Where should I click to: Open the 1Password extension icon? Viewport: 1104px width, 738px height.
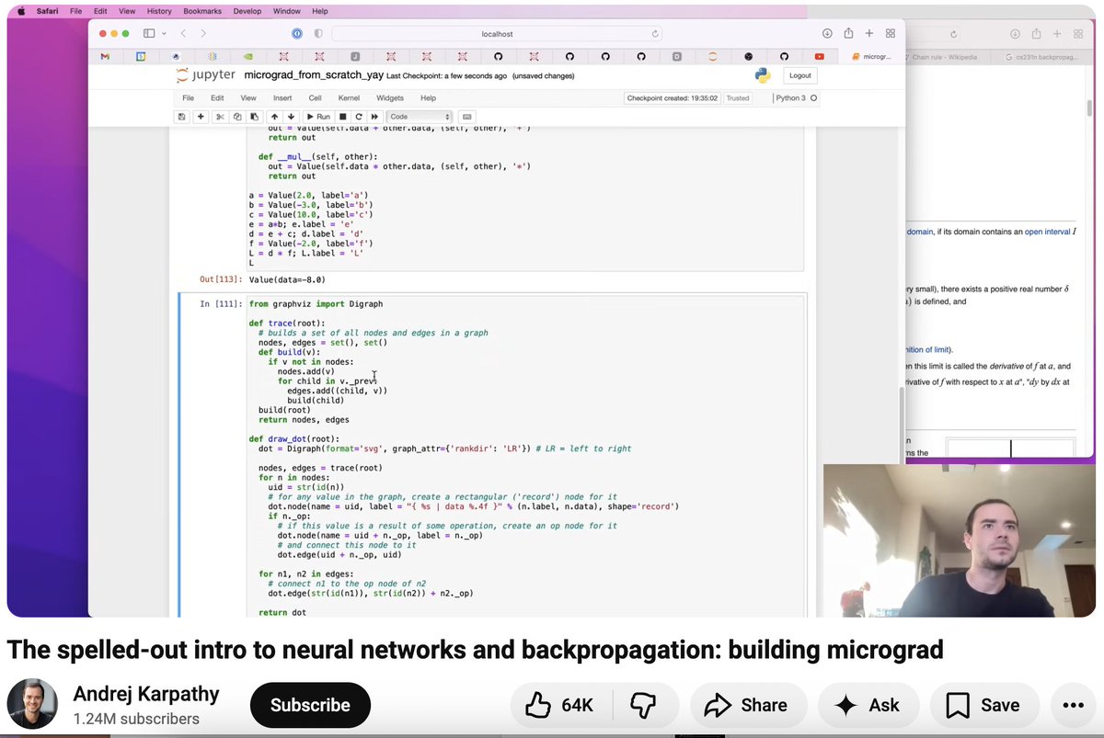[x=297, y=33]
